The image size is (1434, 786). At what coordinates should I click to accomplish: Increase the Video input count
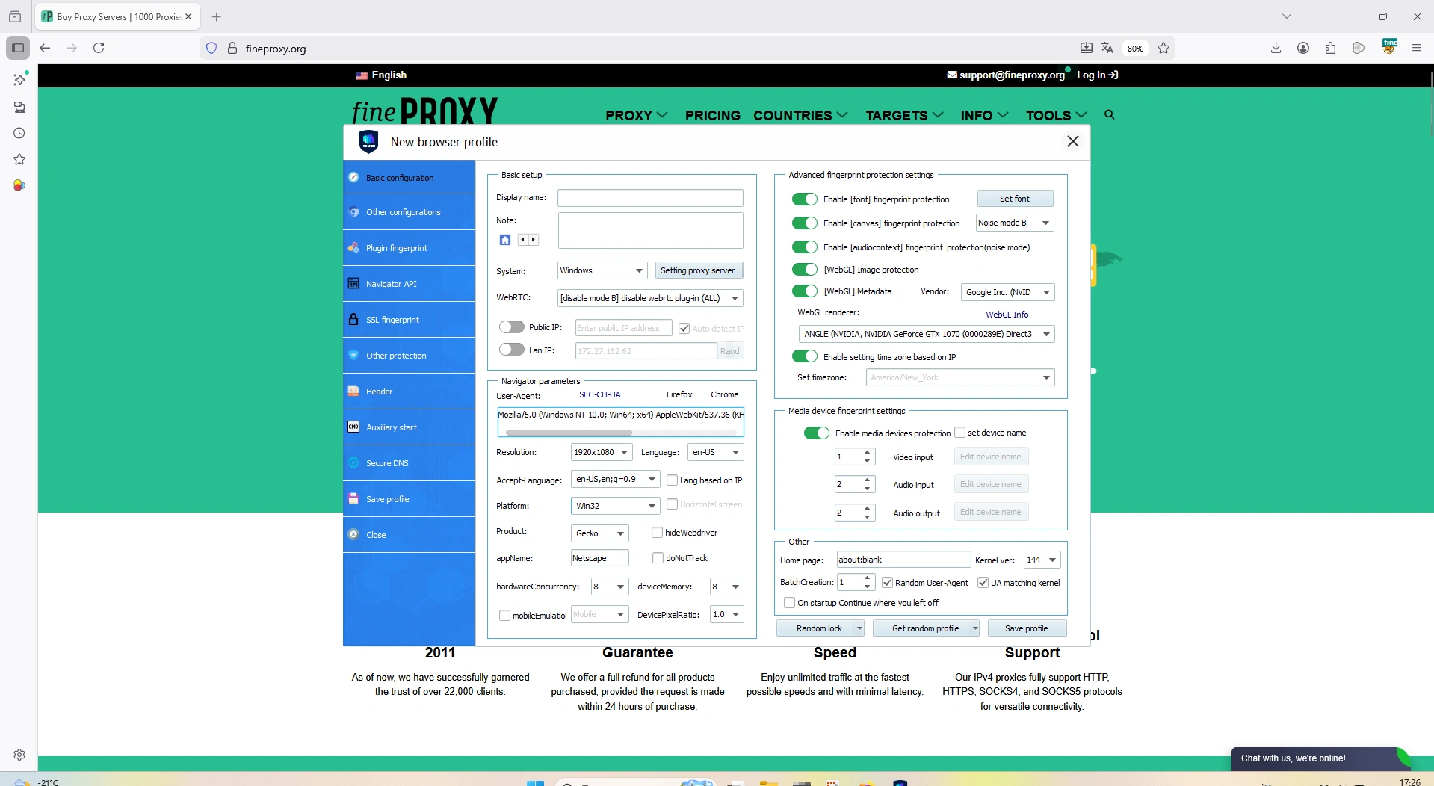(868, 453)
